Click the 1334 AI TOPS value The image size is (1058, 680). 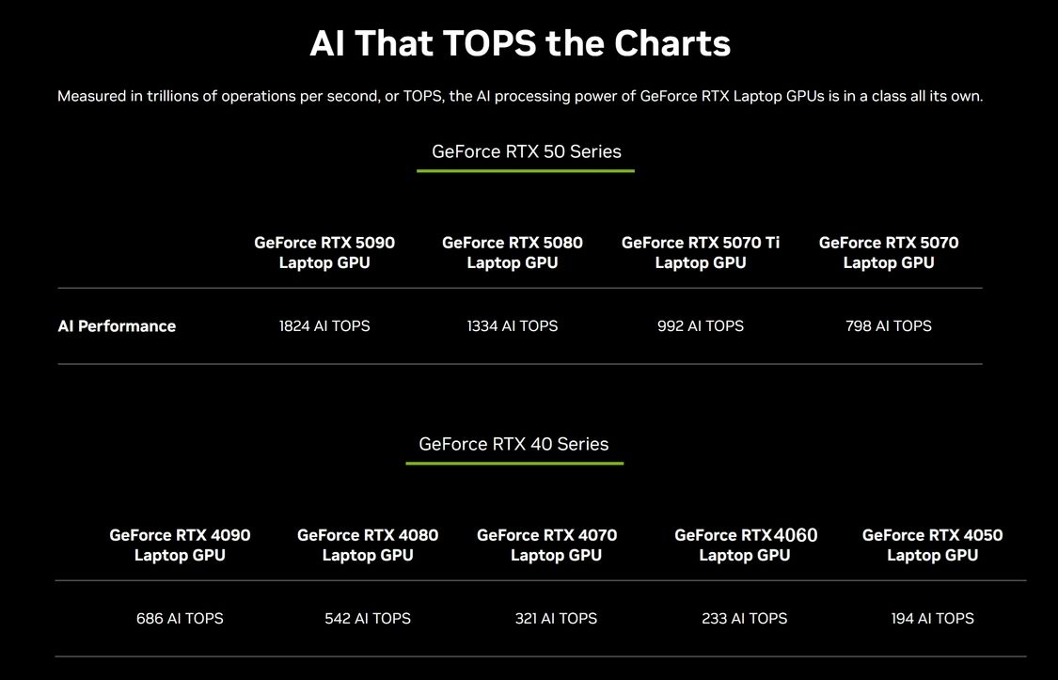click(513, 325)
